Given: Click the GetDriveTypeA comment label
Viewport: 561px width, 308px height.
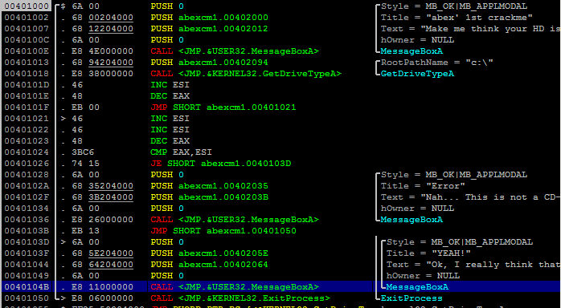Looking at the screenshot, I should 417,74.
